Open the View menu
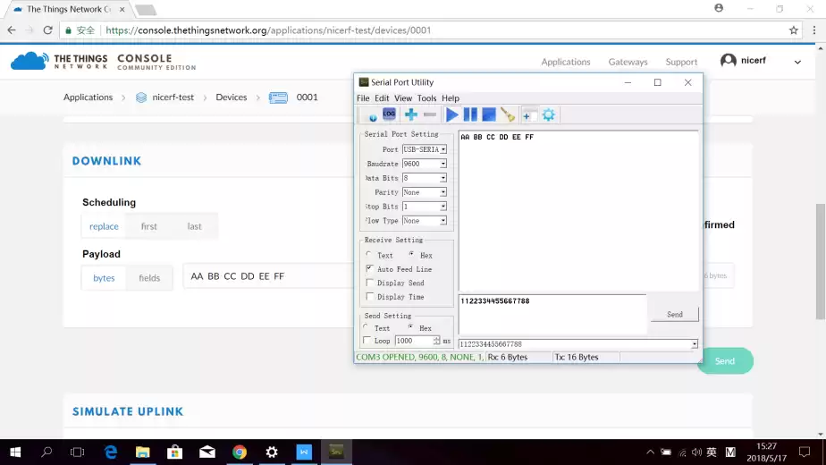 click(x=403, y=98)
